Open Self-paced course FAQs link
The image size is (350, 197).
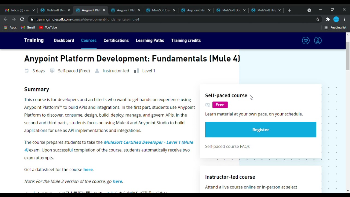pyautogui.click(x=227, y=146)
